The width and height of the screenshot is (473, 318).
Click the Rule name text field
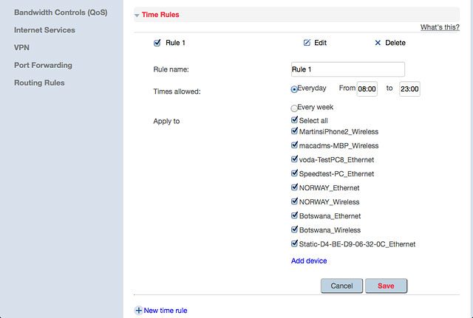[x=348, y=69]
